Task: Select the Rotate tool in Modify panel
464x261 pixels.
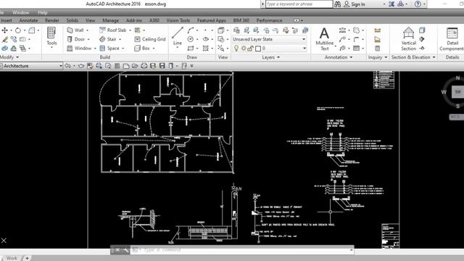Action: pyautogui.click(x=18, y=30)
